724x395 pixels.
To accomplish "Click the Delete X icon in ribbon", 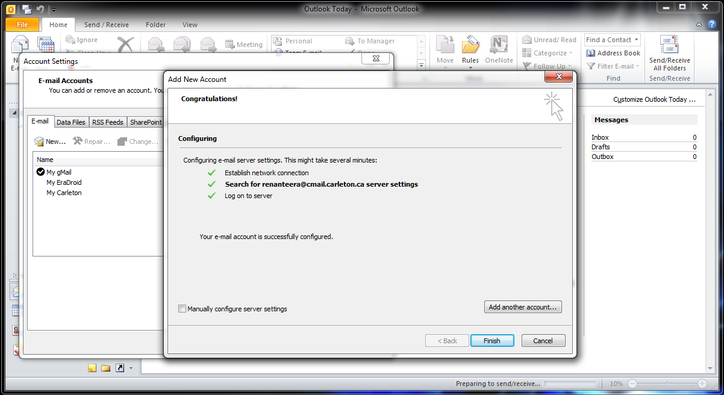I will tap(125, 45).
